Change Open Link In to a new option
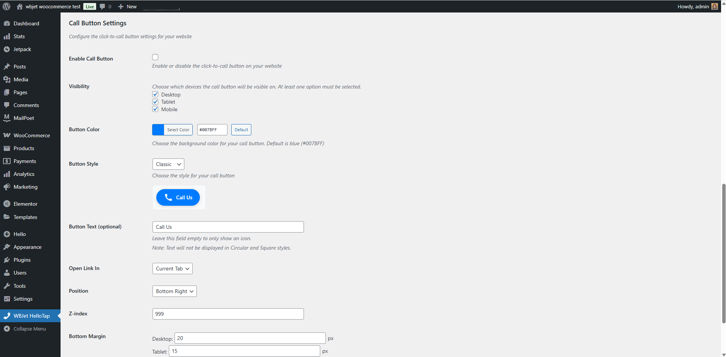This screenshot has height=357, width=726. (x=172, y=269)
